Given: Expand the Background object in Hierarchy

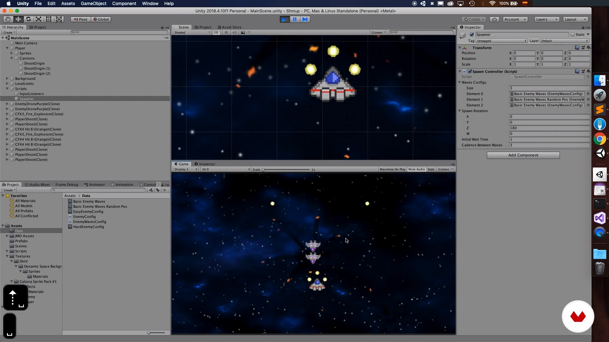Looking at the screenshot, I should pos(7,79).
